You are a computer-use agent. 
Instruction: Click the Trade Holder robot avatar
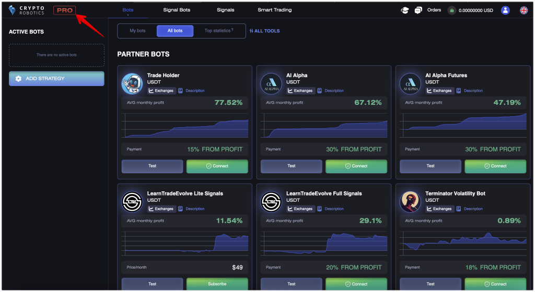(x=132, y=83)
